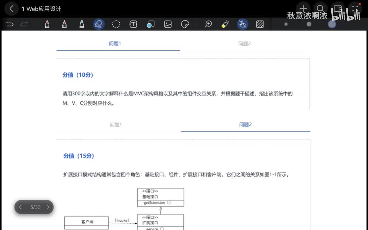Select lower 问题1 tab
The image size is (368, 230).
pos(116,125)
